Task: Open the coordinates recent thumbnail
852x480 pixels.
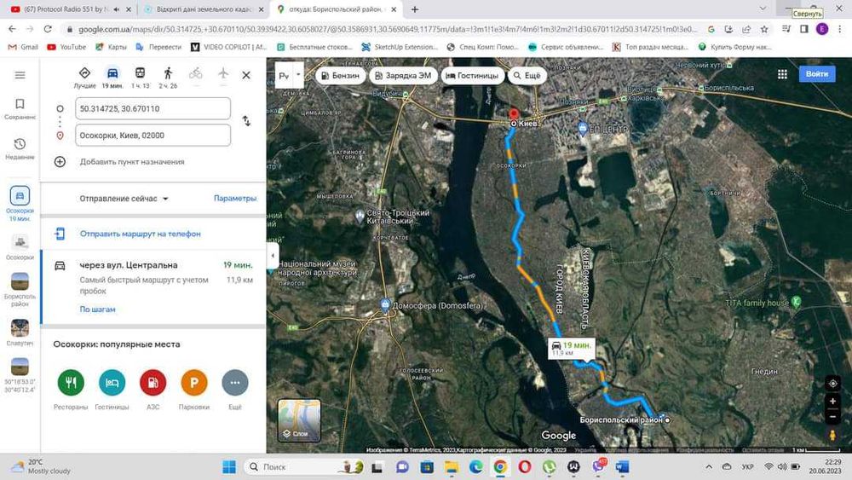Action: [x=20, y=375]
